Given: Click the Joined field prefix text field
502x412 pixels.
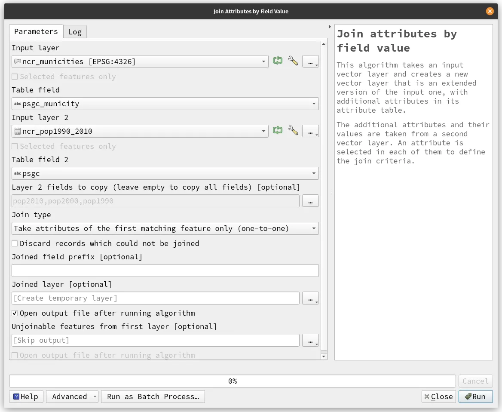Looking at the screenshot, I should tap(165, 271).
